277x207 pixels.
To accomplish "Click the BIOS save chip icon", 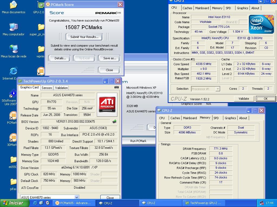I will point(114,121).
